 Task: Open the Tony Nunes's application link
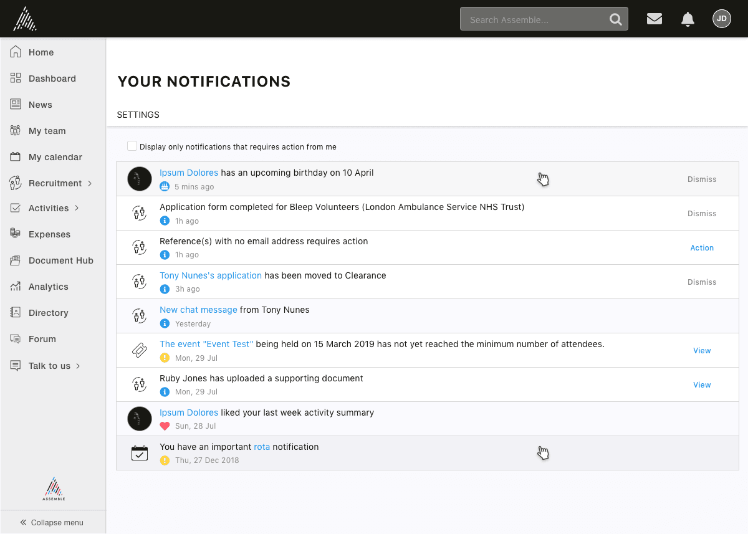pyautogui.click(x=211, y=275)
